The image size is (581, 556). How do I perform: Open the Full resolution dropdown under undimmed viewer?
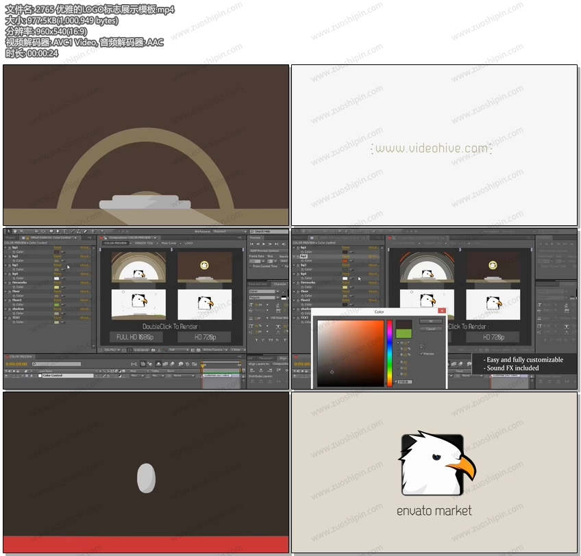click(179, 350)
